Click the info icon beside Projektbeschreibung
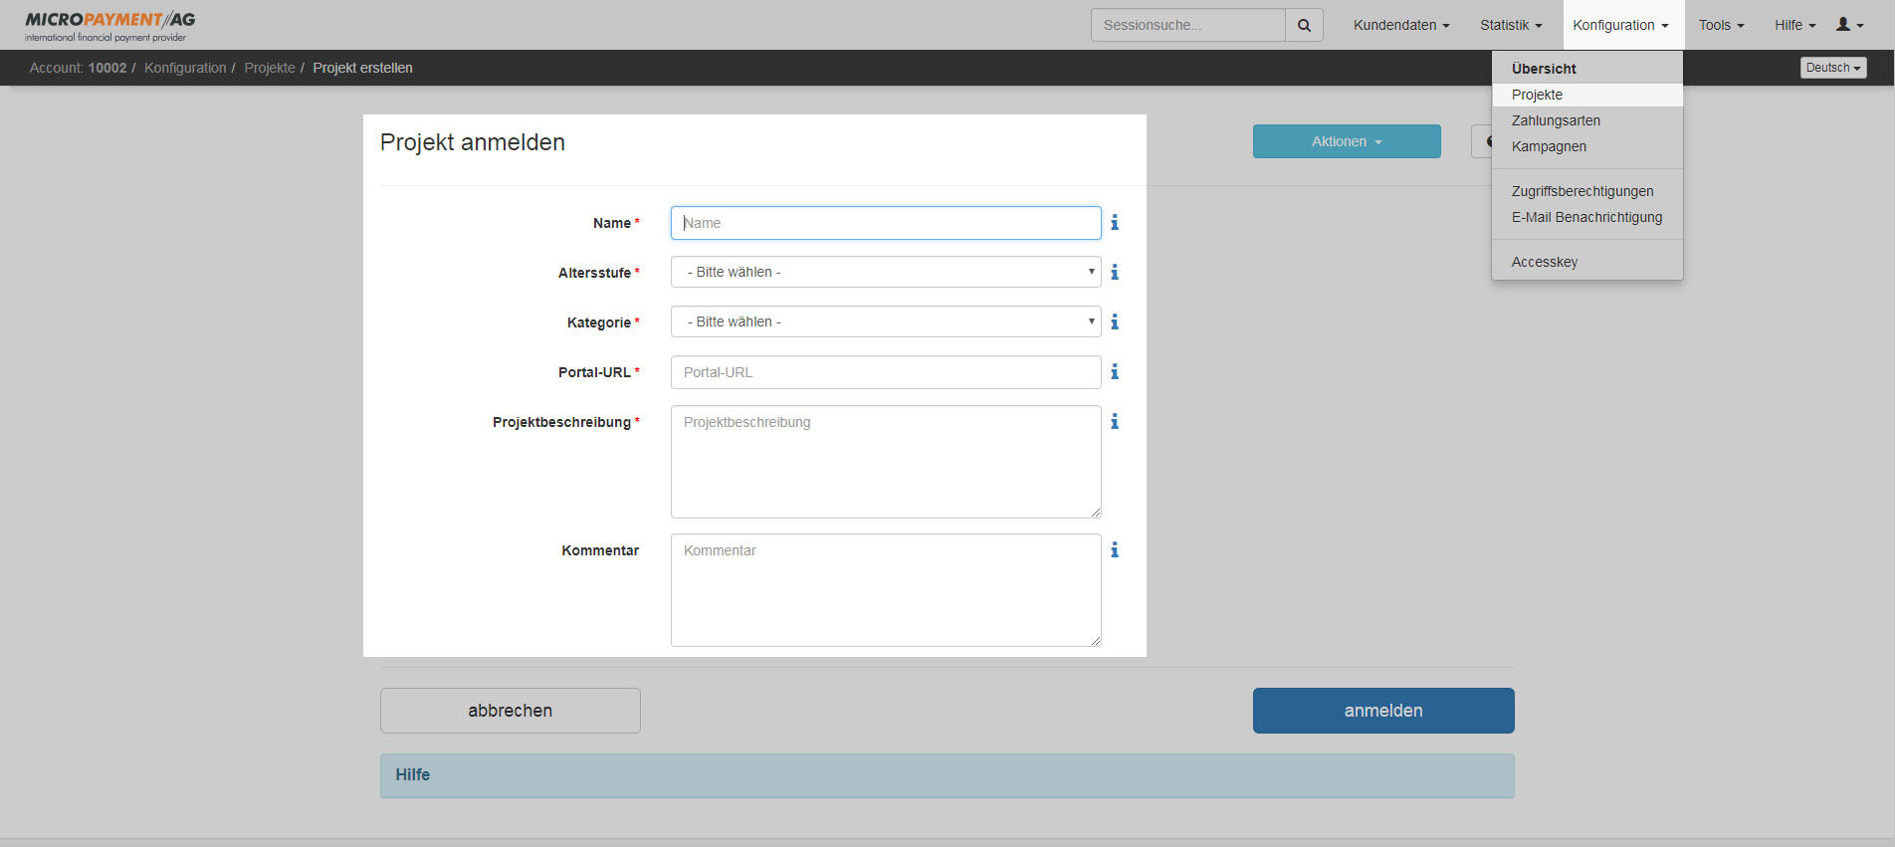1895x847 pixels. pos(1115,422)
